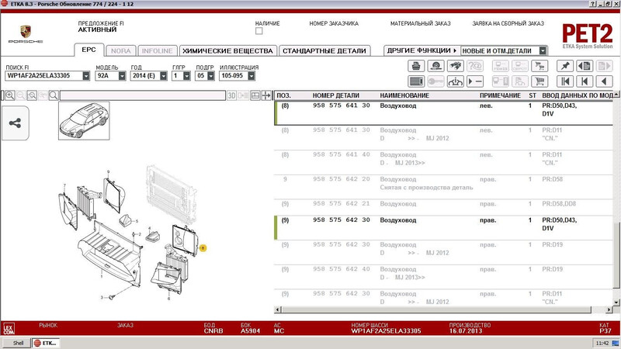Open the ПОИСК FI VIN dropdown
This screenshot has height=349, width=621.
pos(86,75)
